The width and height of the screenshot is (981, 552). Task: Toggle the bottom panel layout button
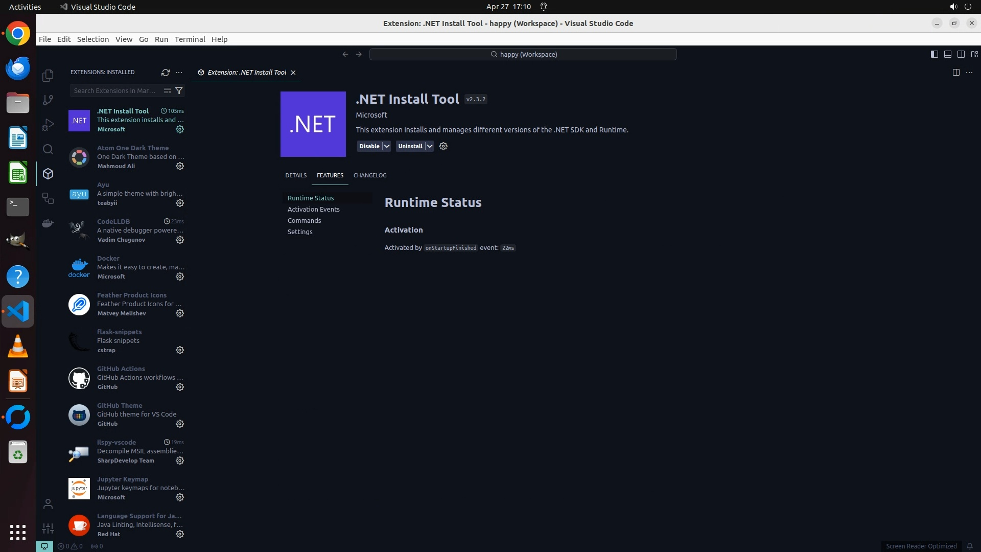947,54
